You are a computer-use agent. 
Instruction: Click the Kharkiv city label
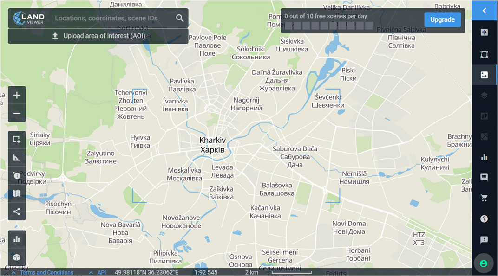[212, 145]
